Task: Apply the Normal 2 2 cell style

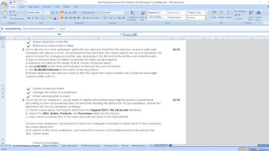Action: click(x=157, y=13)
